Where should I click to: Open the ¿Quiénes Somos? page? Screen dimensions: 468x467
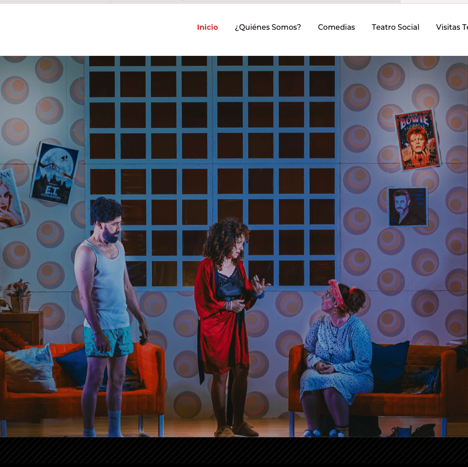click(x=268, y=27)
